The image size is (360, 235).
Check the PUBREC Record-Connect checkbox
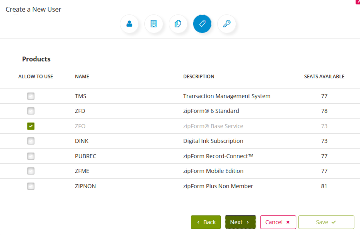click(x=31, y=156)
